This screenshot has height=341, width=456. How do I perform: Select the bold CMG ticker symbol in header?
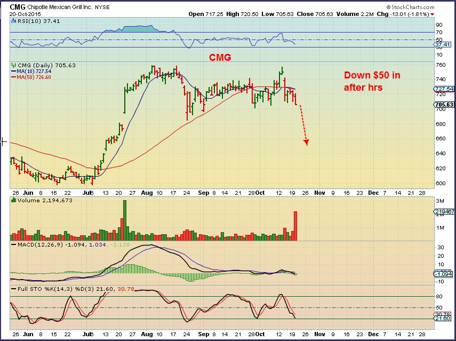pos(17,7)
